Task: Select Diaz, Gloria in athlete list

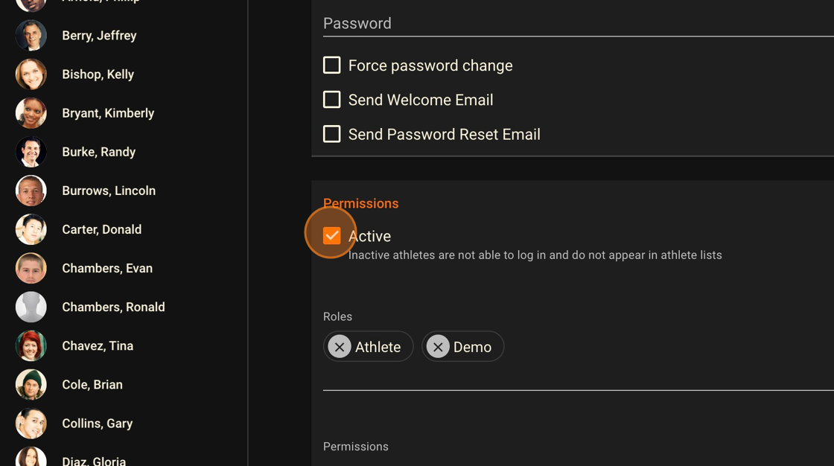Action: pyautogui.click(x=94, y=460)
